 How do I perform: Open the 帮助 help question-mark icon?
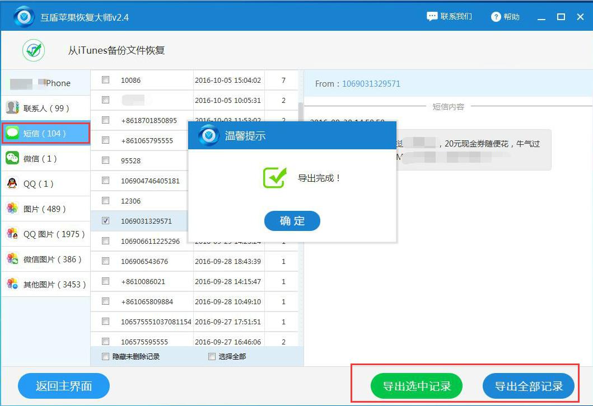click(x=496, y=16)
